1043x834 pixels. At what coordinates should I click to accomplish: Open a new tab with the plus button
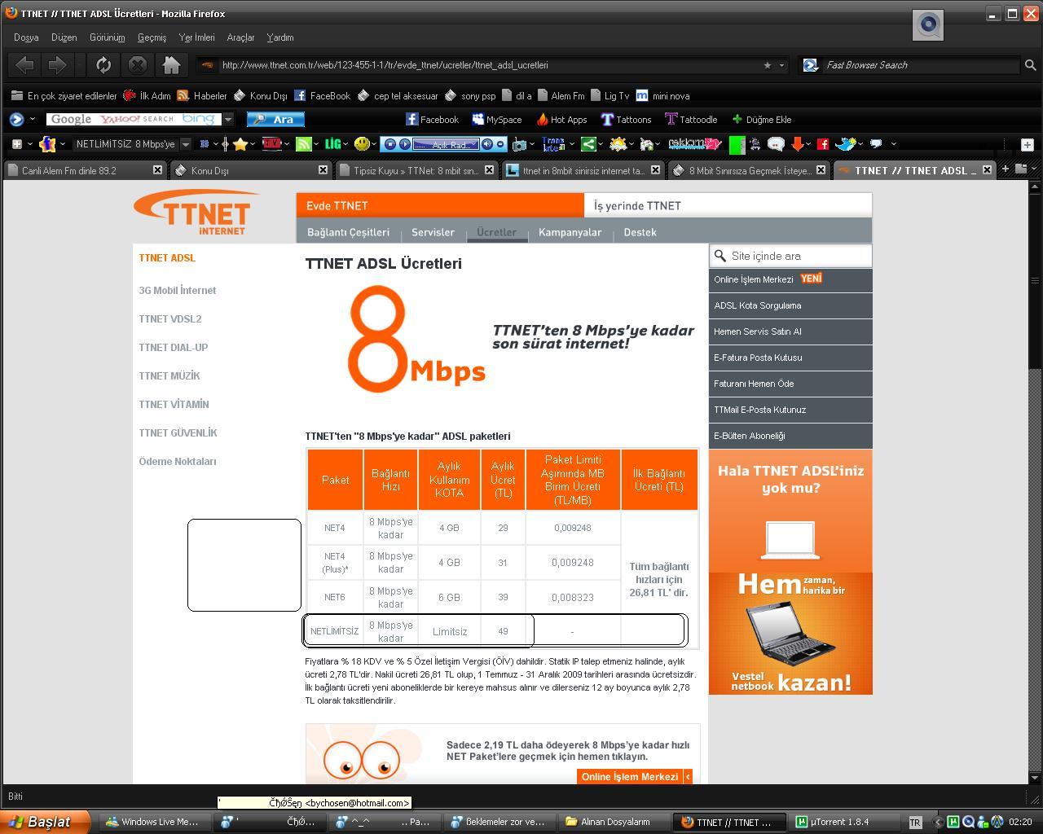1005,169
